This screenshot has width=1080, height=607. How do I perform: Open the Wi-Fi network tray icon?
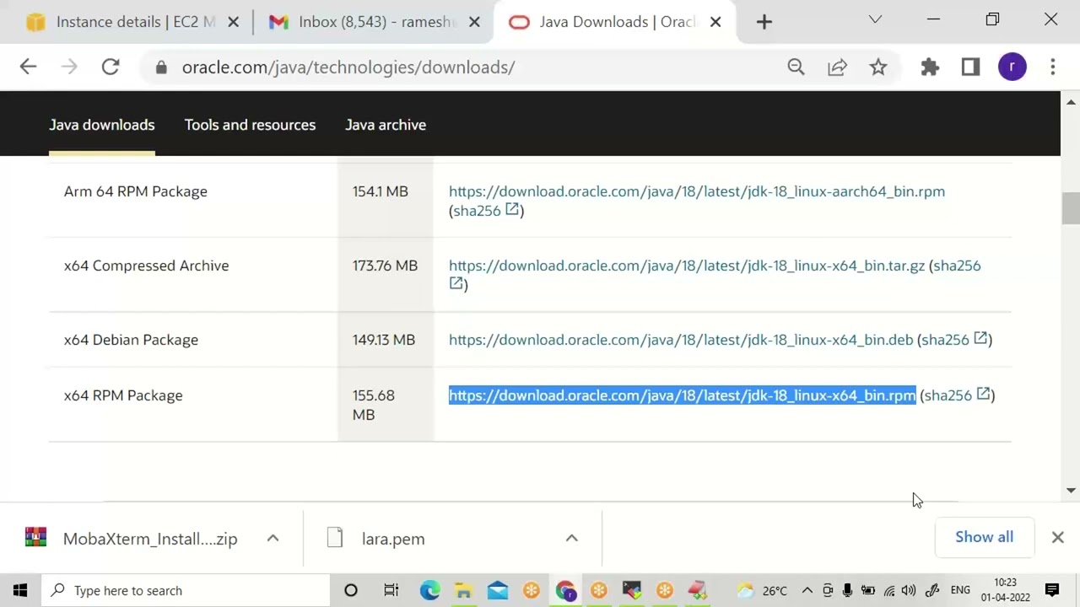click(x=889, y=590)
